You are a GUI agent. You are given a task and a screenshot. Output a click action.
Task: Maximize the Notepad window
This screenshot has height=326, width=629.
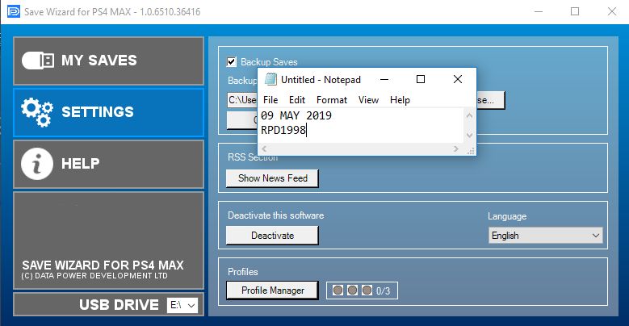421,79
